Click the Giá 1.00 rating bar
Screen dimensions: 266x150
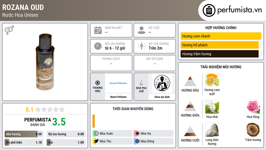pos(66,142)
